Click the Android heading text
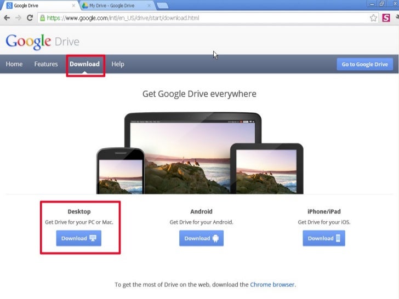The width and height of the screenshot is (399, 299). pos(201,211)
